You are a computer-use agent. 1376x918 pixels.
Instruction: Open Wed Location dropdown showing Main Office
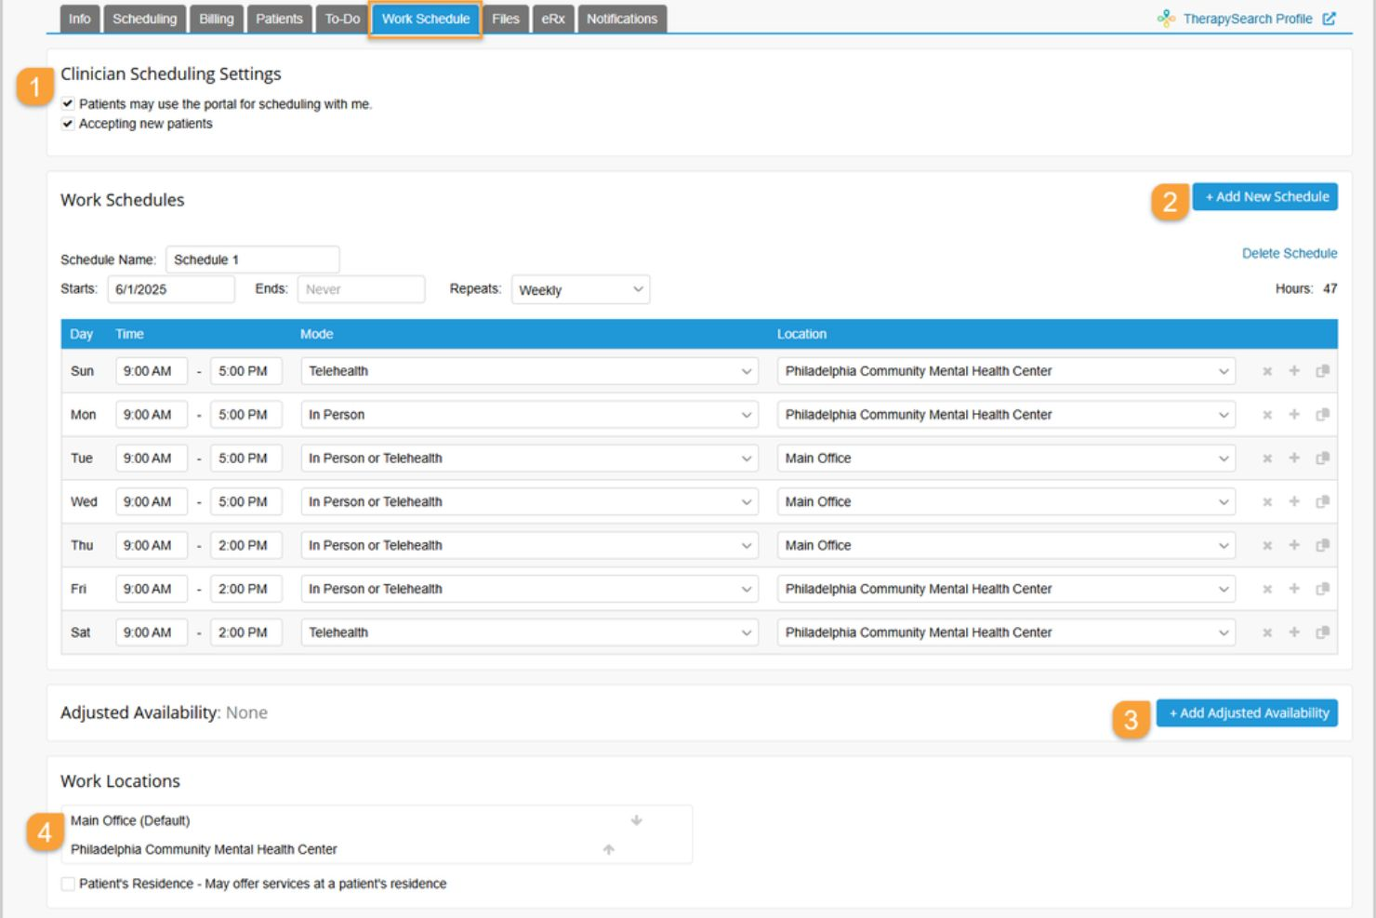pyautogui.click(x=1006, y=502)
